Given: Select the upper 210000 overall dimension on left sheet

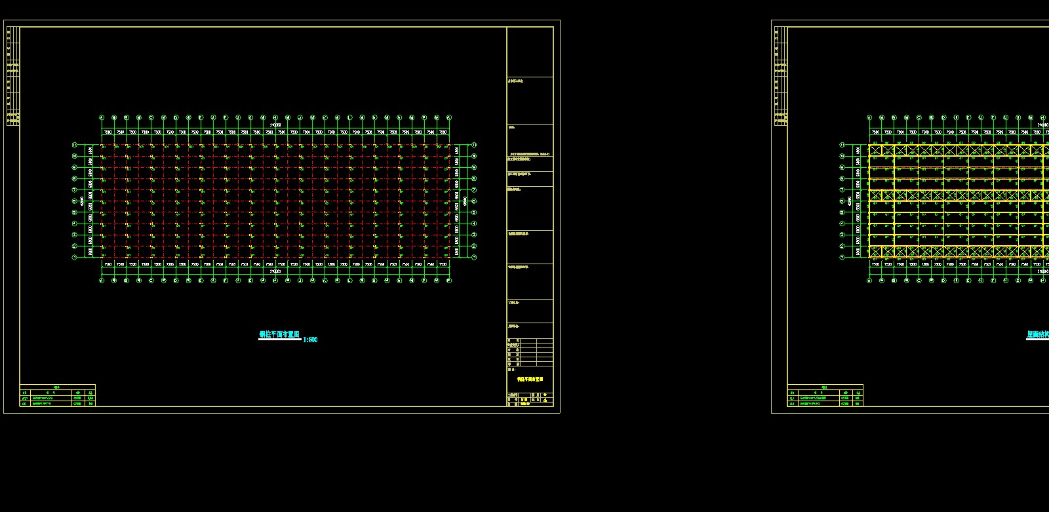Looking at the screenshot, I should (x=275, y=125).
